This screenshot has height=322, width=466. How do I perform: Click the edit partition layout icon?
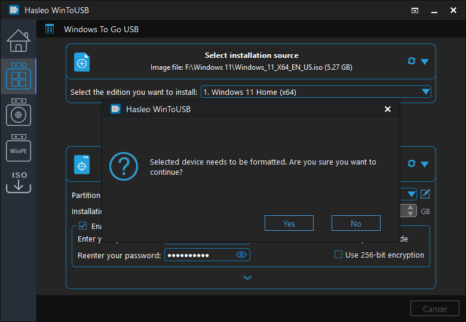tap(425, 194)
